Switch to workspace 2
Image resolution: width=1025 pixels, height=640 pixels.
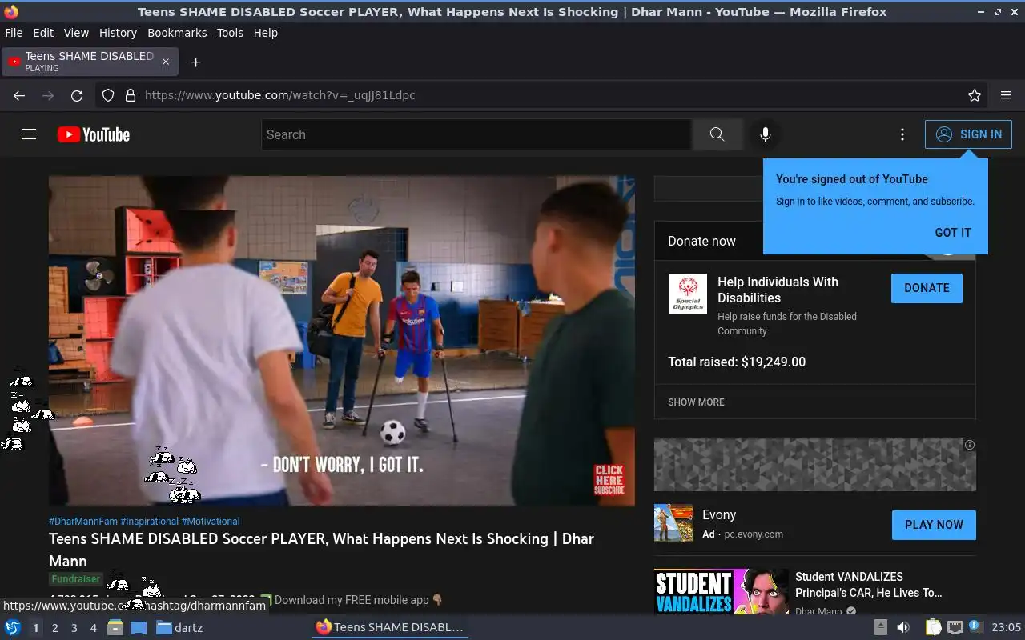[x=54, y=628]
